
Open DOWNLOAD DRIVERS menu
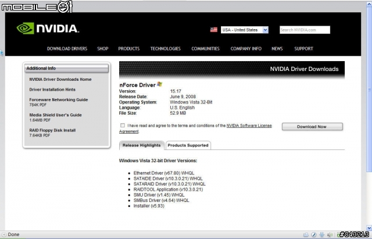coord(67,49)
